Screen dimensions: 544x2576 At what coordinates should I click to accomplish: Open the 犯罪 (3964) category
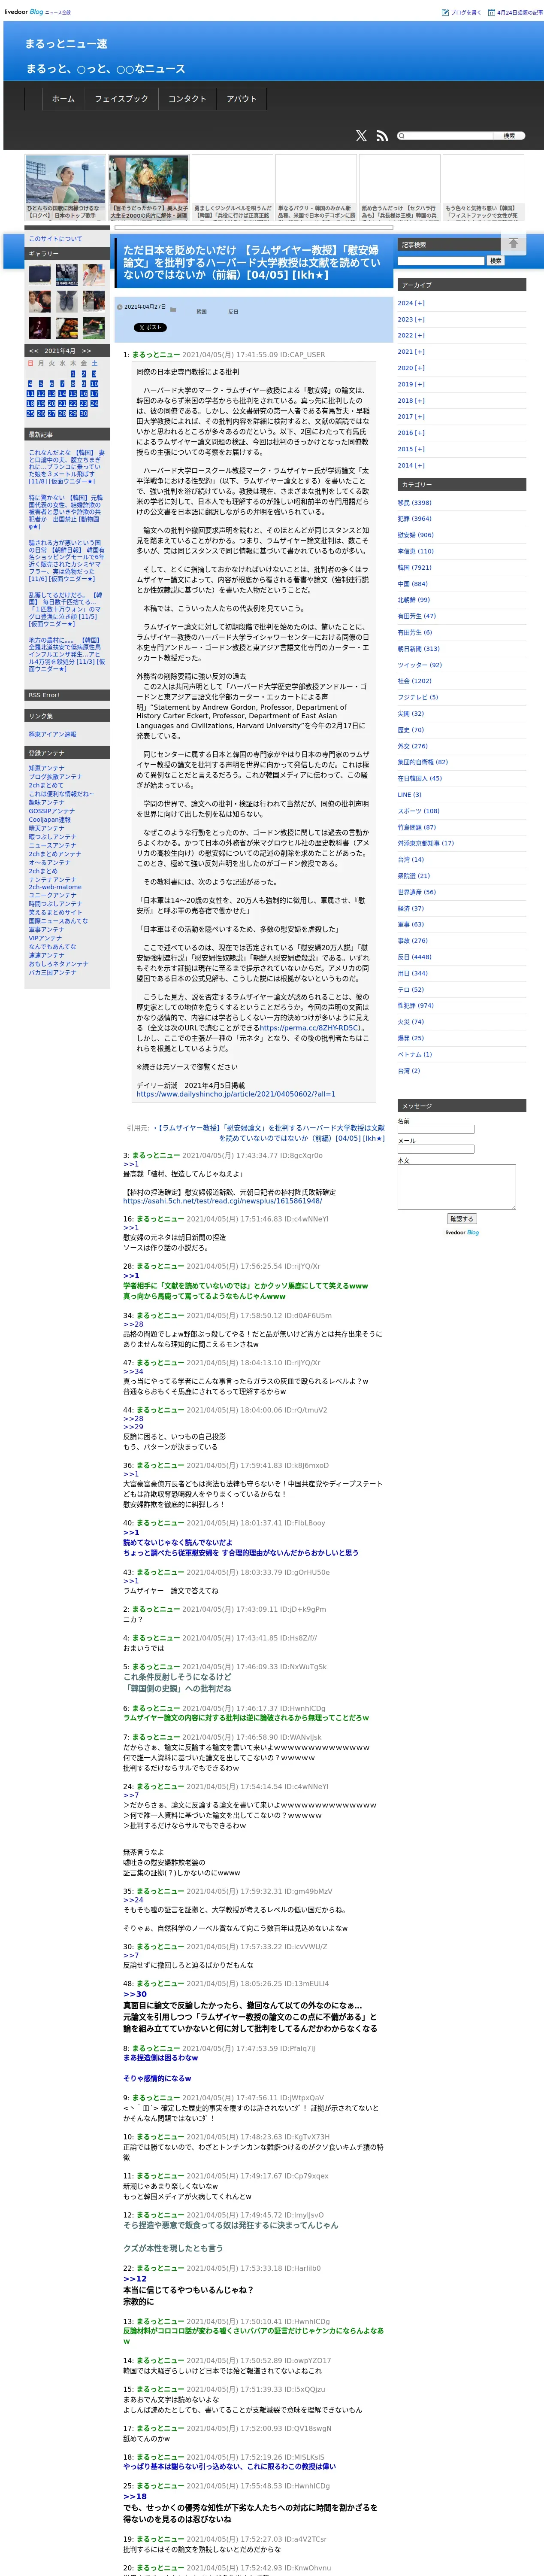[x=415, y=519]
